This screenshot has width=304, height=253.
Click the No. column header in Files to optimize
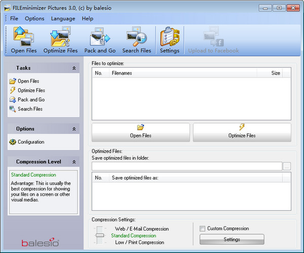point(101,73)
